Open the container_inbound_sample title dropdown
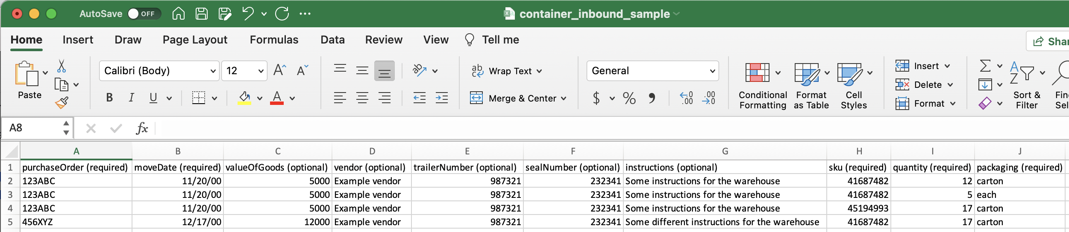Screen dimensions: 1069x232 (x=677, y=14)
